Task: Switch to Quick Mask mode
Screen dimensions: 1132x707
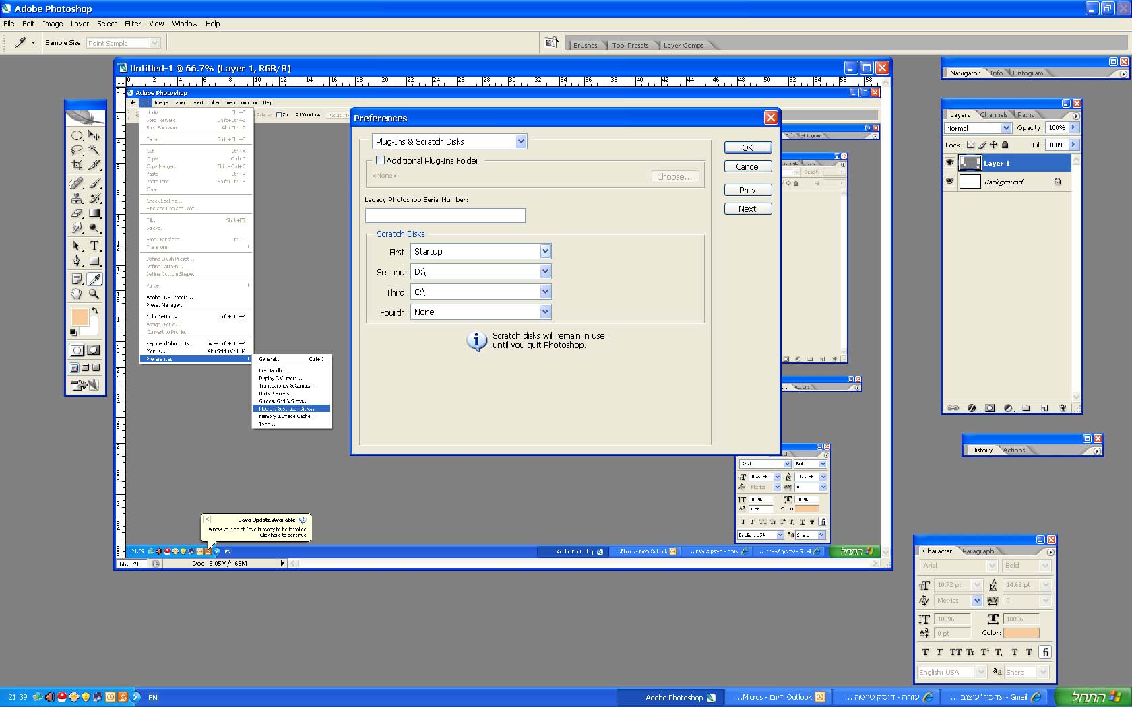Action: tap(93, 350)
